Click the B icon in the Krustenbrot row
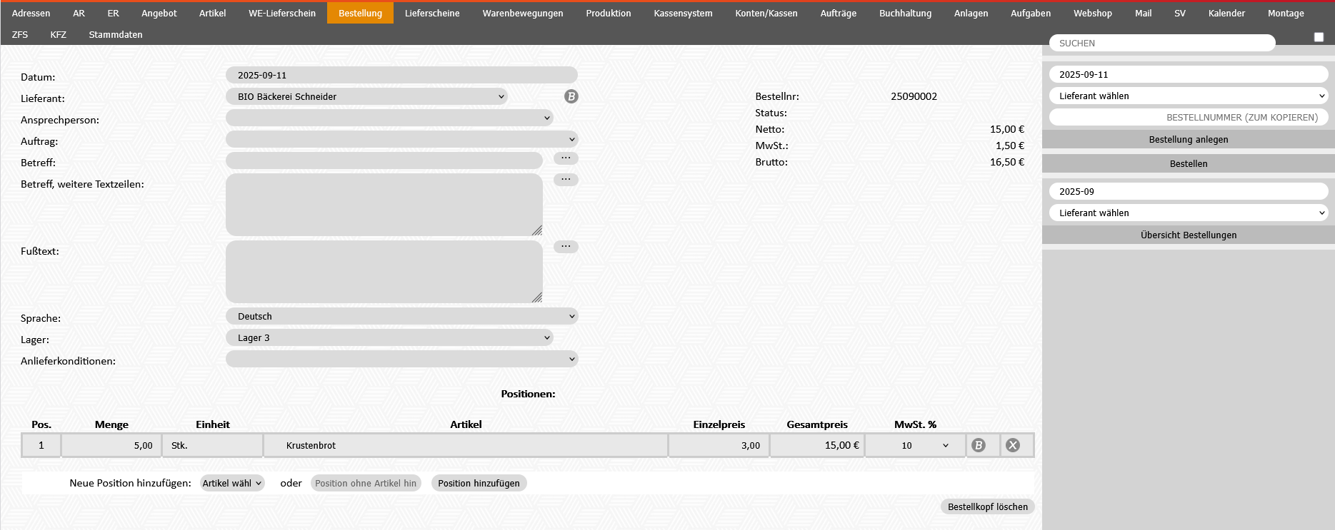Viewport: 1335px width, 530px height. click(979, 445)
